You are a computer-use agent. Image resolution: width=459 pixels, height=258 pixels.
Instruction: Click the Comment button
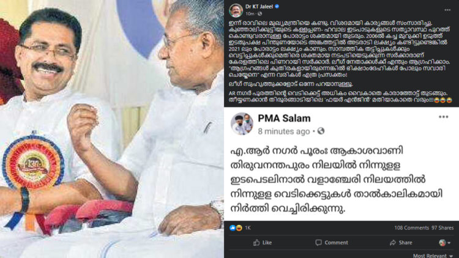pos(332,243)
